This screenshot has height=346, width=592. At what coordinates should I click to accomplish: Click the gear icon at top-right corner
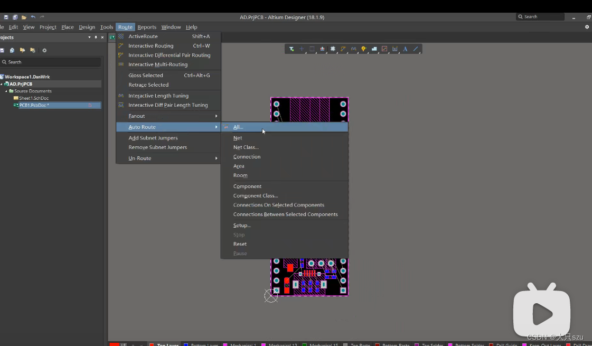587,27
